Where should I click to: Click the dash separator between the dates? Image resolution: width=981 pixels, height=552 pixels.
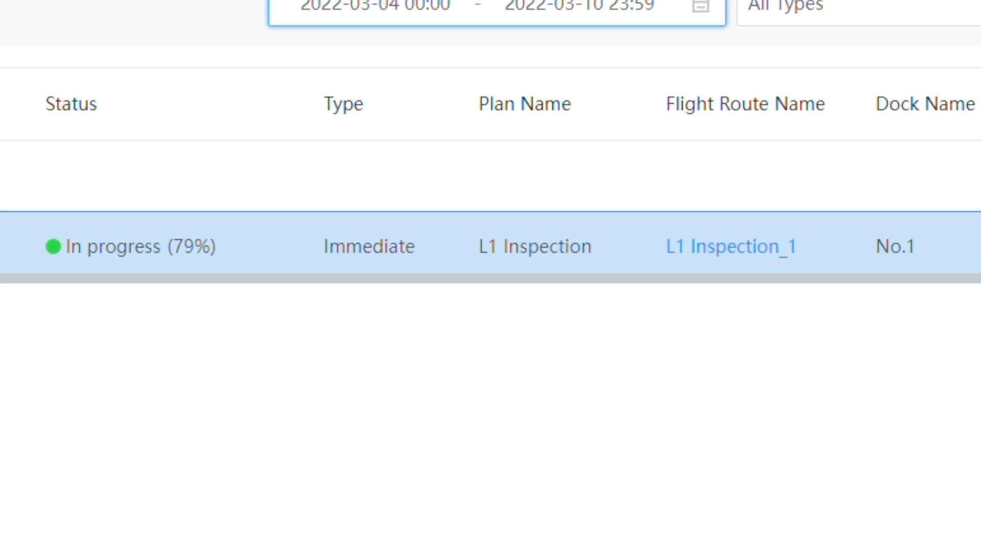click(x=478, y=6)
